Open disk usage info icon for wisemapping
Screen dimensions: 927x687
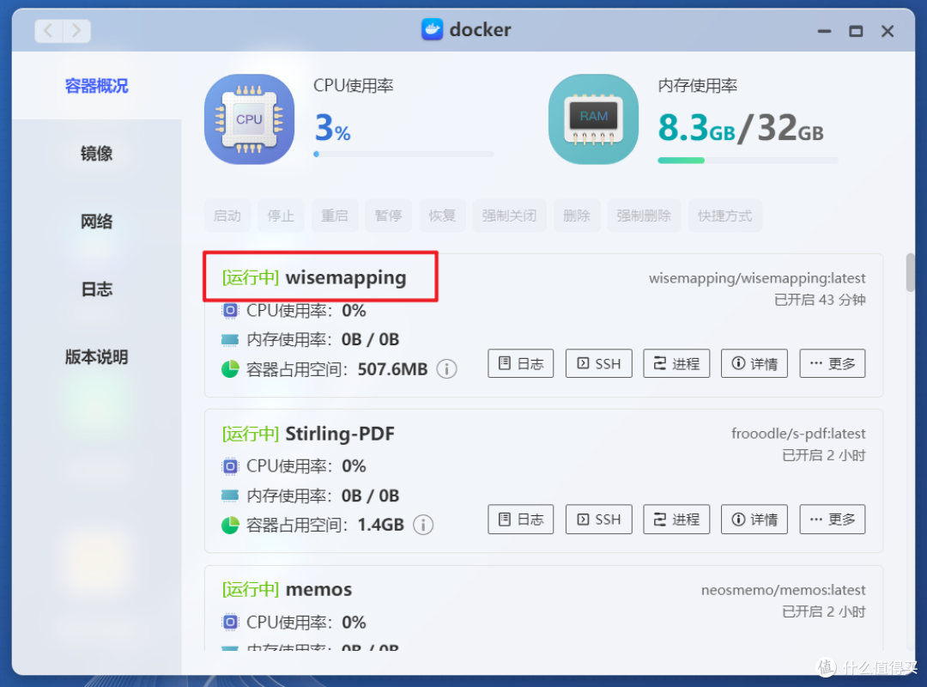pyautogui.click(x=446, y=369)
